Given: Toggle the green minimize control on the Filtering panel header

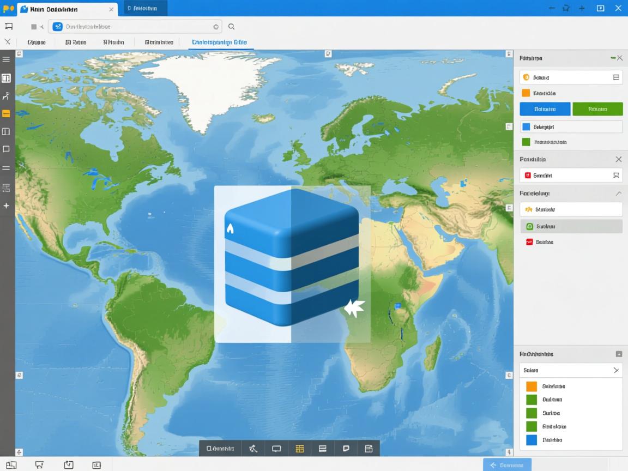Looking at the screenshot, I should (x=613, y=57).
